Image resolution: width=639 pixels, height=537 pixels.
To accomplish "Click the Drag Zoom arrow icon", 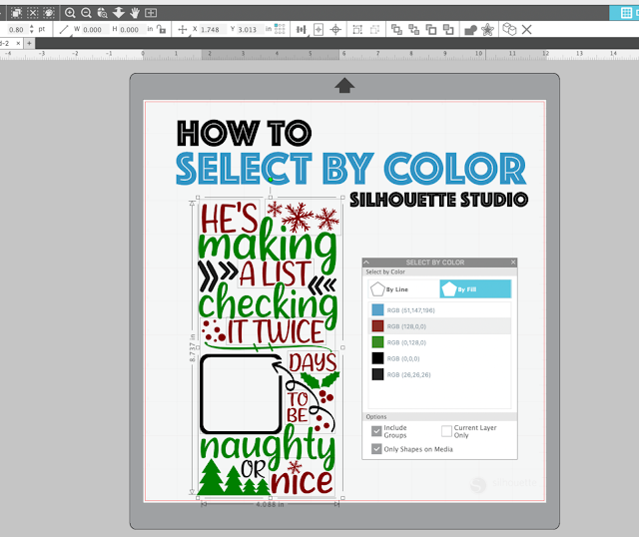I will pyautogui.click(x=119, y=13).
